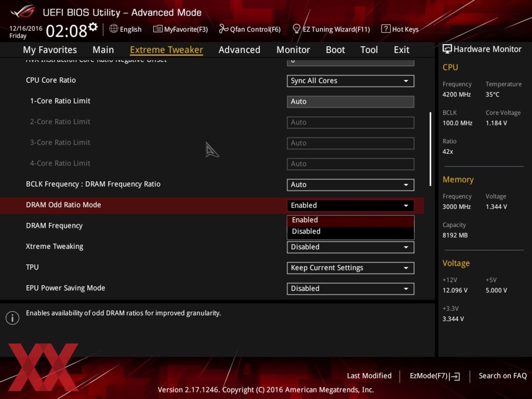Image resolution: width=532 pixels, height=399 pixels.
Task: Select the CPU Core Ratio label
Action: [51, 80]
